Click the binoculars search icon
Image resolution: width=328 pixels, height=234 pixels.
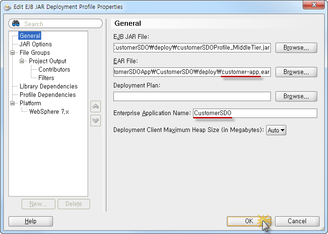[x=15, y=23]
